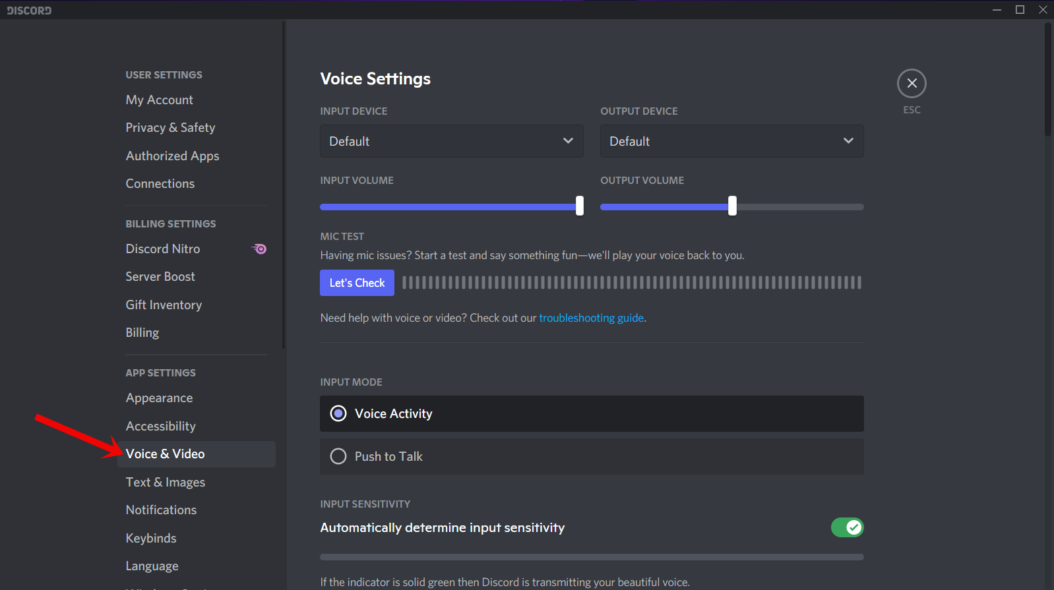Screen dimensions: 1054x590
Task: Minimize the Discord window
Action: (997, 9)
